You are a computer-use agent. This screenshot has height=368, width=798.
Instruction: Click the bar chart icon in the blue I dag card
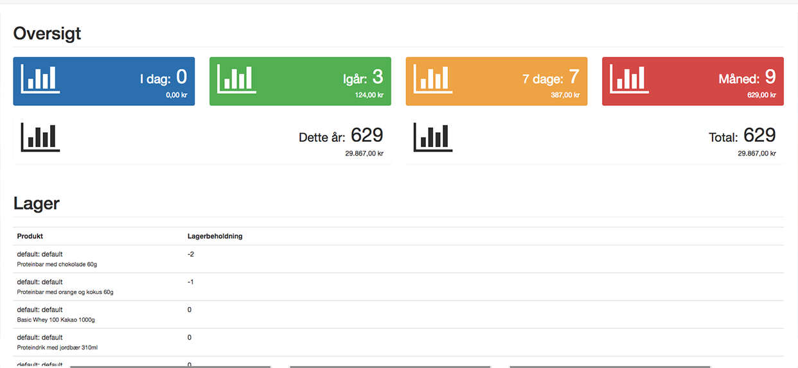click(40, 78)
